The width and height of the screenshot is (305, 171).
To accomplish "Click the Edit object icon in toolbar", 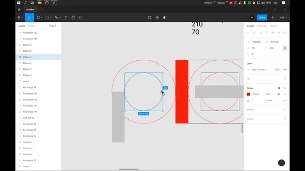I will (x=150, y=18).
